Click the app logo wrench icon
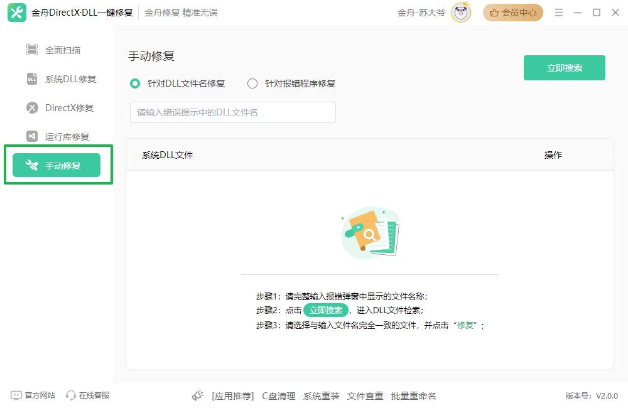This screenshot has width=628, height=408. point(17,13)
